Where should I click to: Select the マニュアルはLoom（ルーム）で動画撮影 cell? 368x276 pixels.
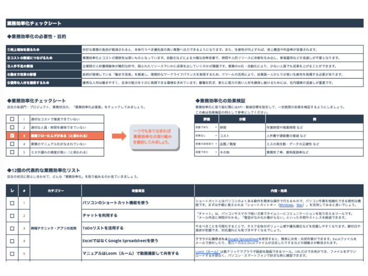(x=138, y=253)
